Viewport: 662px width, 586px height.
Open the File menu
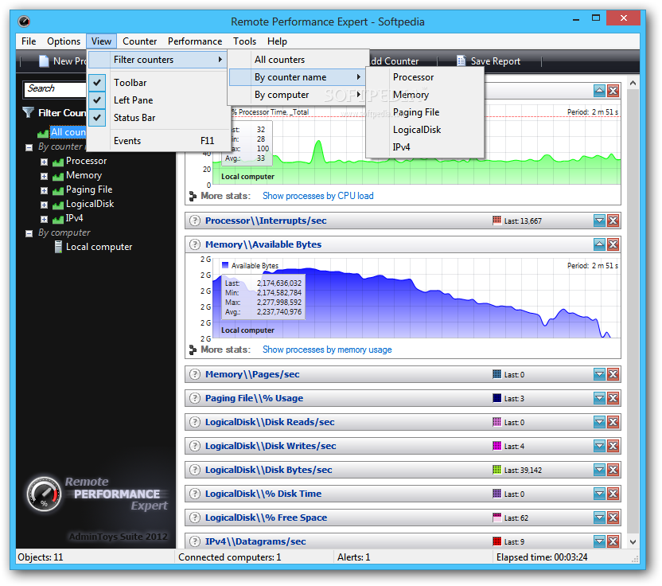click(29, 41)
